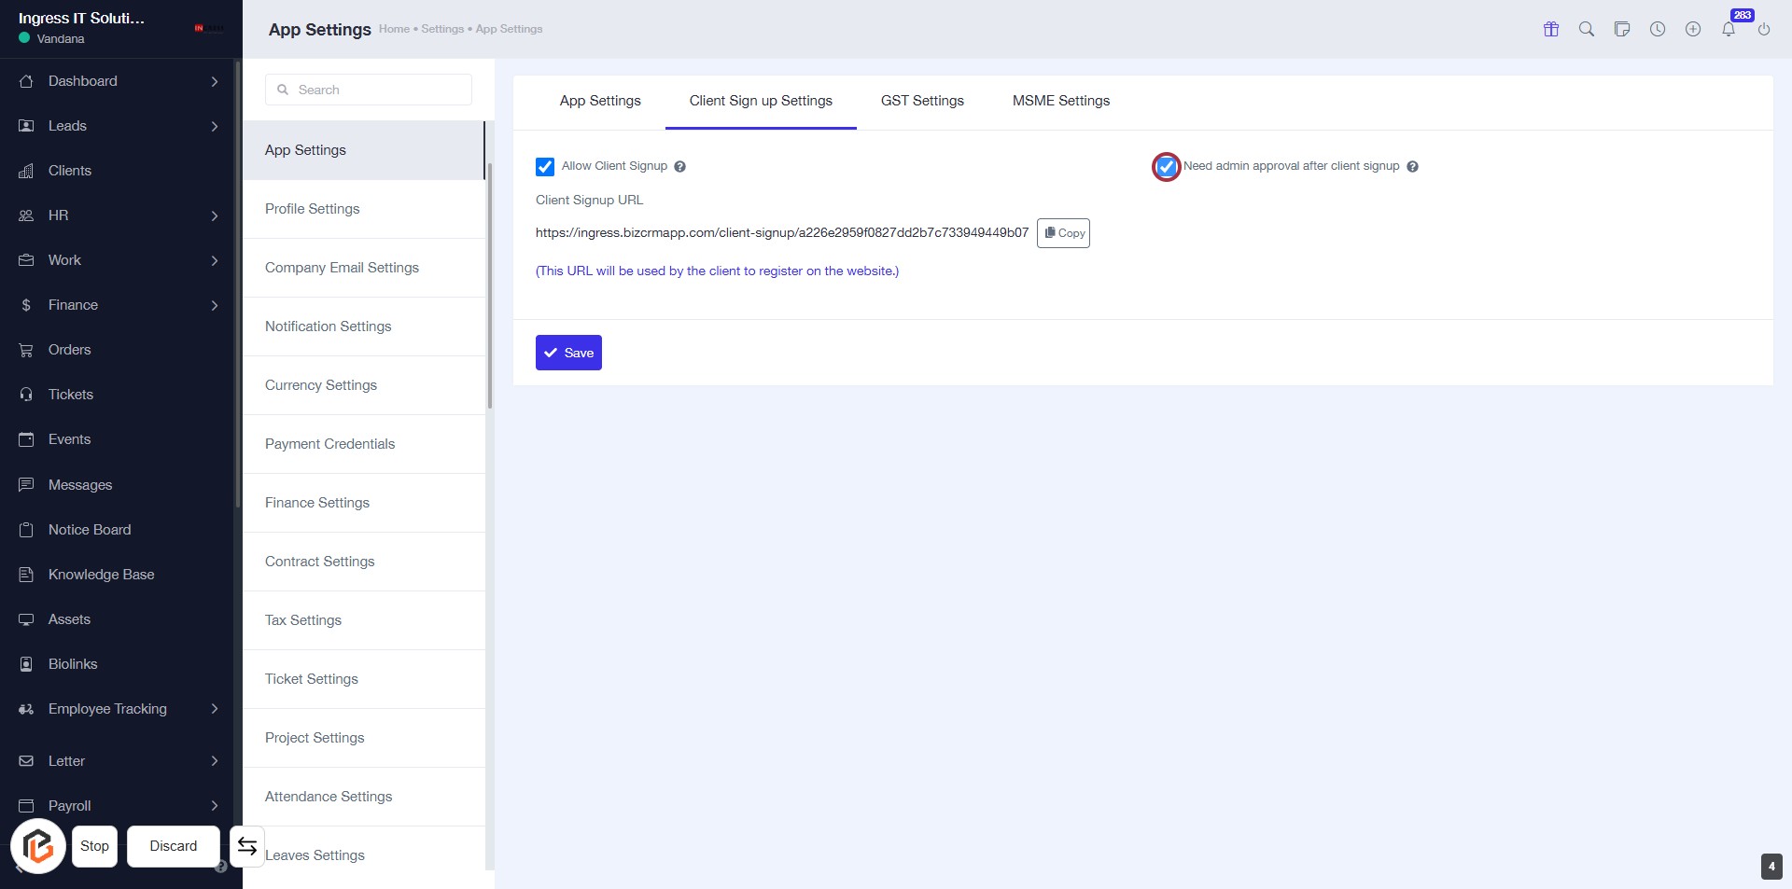Click help icon beside Allow Client Signup
This screenshot has height=889, width=1792.
[x=680, y=167]
